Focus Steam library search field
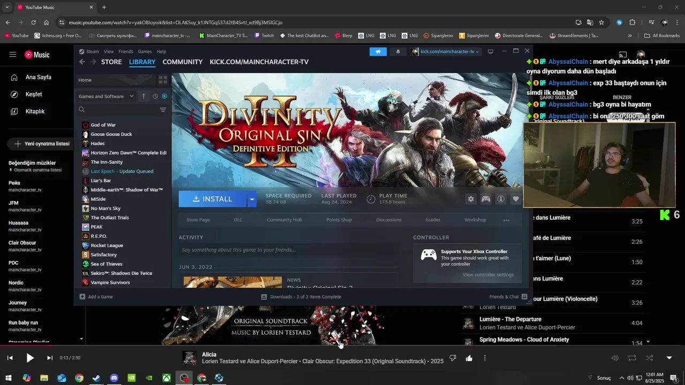 pos(117,110)
